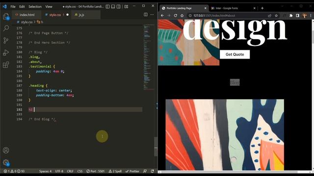This screenshot has width=314, height=176.
Task: Bookmark this page with star icon
Action: click(x=276, y=16)
